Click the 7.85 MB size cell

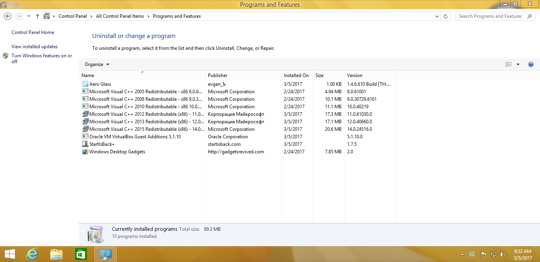333,152
